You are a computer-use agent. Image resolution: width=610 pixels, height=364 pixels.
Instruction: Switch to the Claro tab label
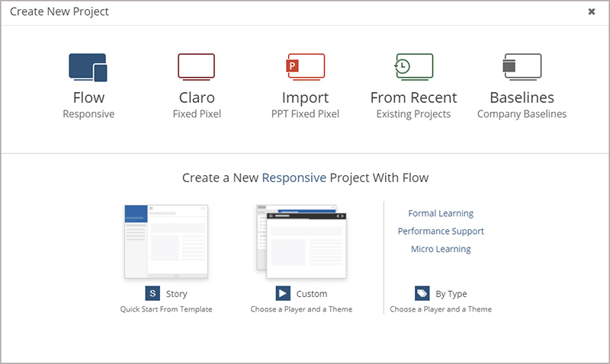[197, 97]
